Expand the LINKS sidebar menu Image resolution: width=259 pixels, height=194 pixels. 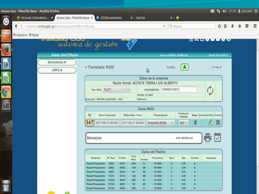coord(57,70)
